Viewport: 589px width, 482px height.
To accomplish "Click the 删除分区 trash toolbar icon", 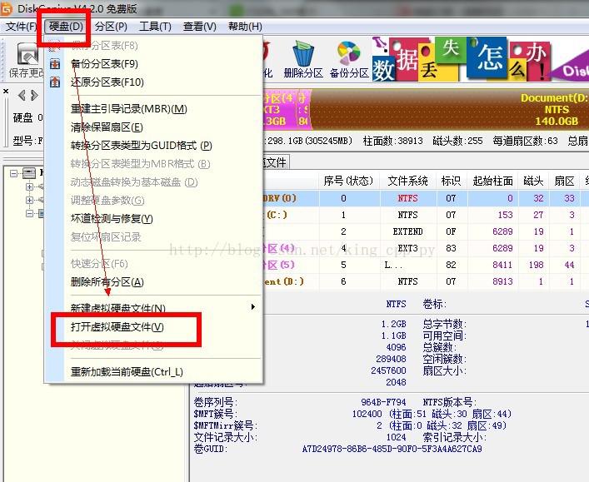I will [x=303, y=60].
